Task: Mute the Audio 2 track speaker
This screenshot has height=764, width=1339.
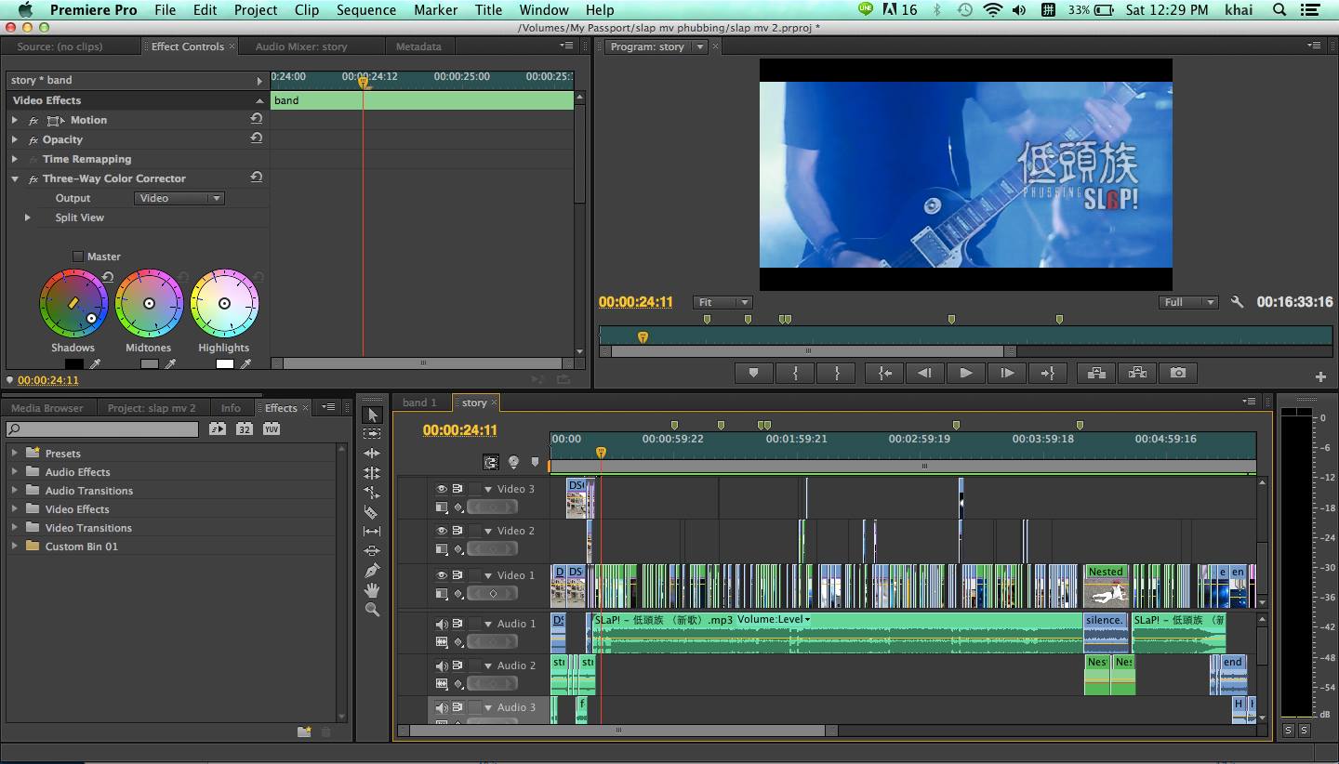Action: pos(442,665)
